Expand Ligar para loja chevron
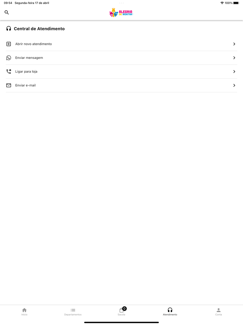This screenshot has height=325, width=243. pos(234,72)
